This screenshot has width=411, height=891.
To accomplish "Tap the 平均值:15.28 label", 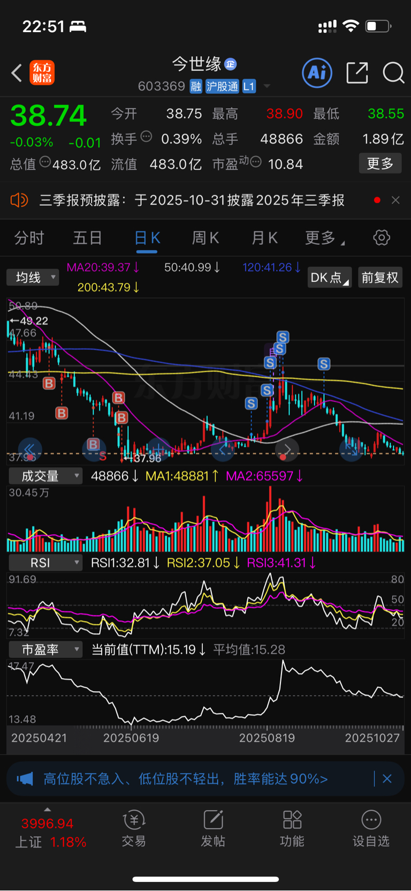I will coord(249,649).
